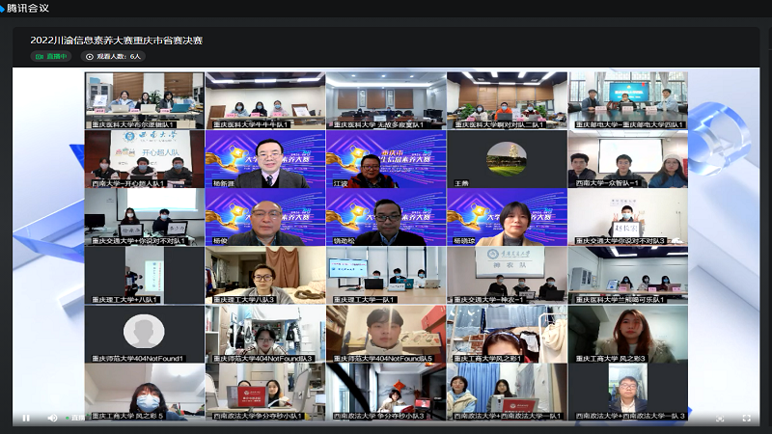Select the 重庆工商大学 风之彩 5 tile
Image resolution: width=772 pixels, height=434 pixels.
pyautogui.click(x=144, y=393)
